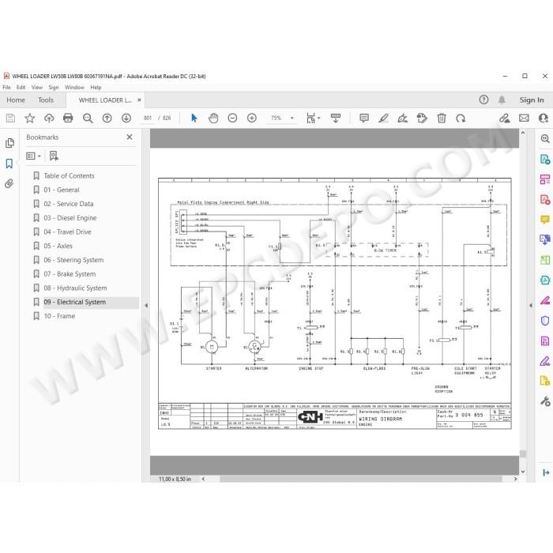
Task: Open More Tools wrench icon
Action: (x=545, y=401)
